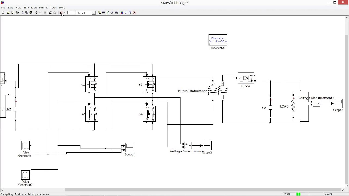Open the Tools menu
The image size is (349, 196).
(x=53, y=8)
